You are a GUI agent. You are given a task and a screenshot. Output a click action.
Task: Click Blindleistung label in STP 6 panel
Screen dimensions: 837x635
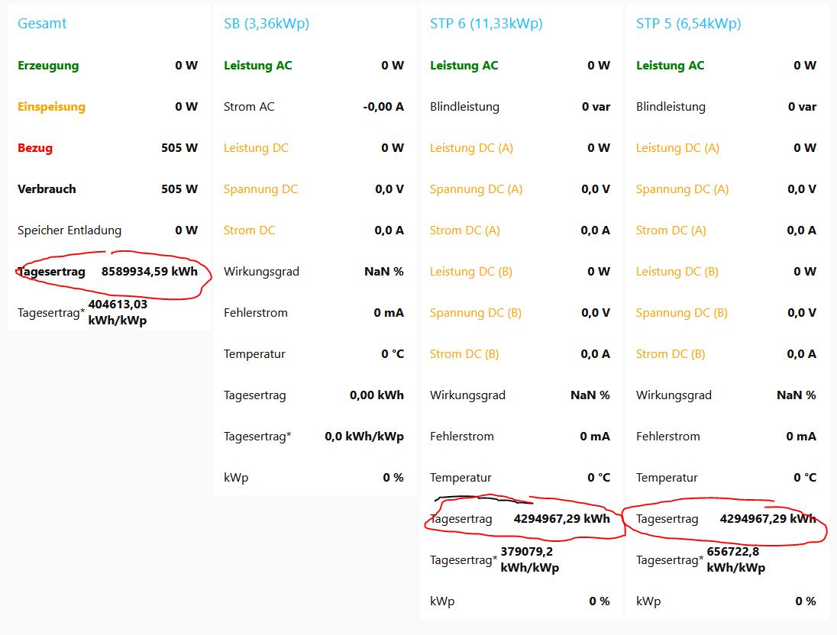[x=464, y=107]
